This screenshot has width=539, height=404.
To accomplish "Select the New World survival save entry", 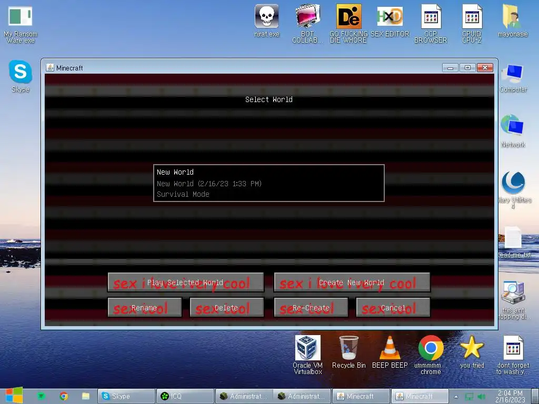I will click(269, 183).
